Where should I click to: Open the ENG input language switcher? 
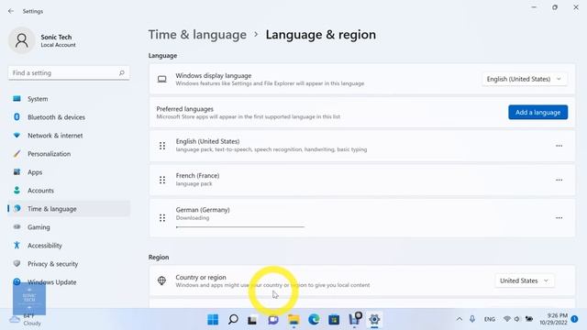(490, 319)
